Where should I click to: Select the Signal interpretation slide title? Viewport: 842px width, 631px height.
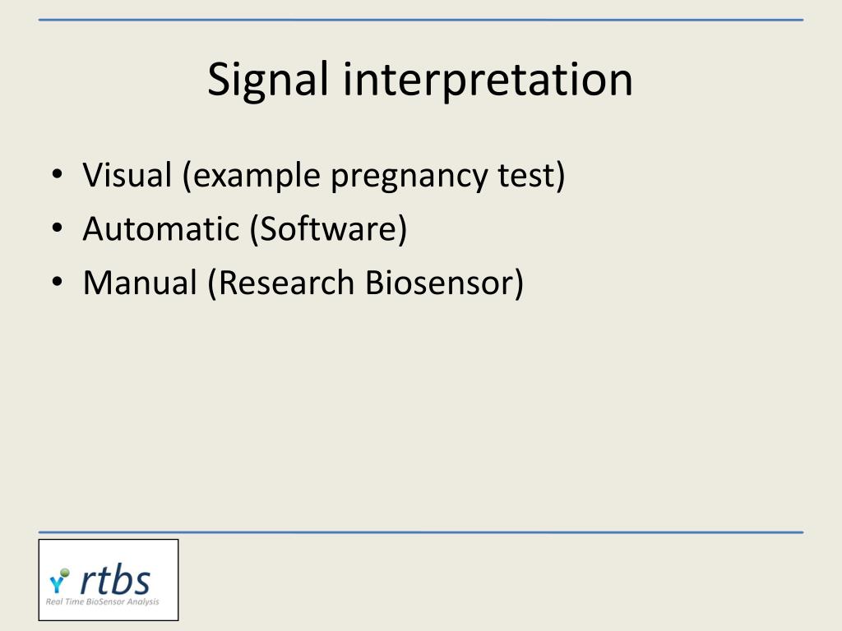tap(420, 80)
